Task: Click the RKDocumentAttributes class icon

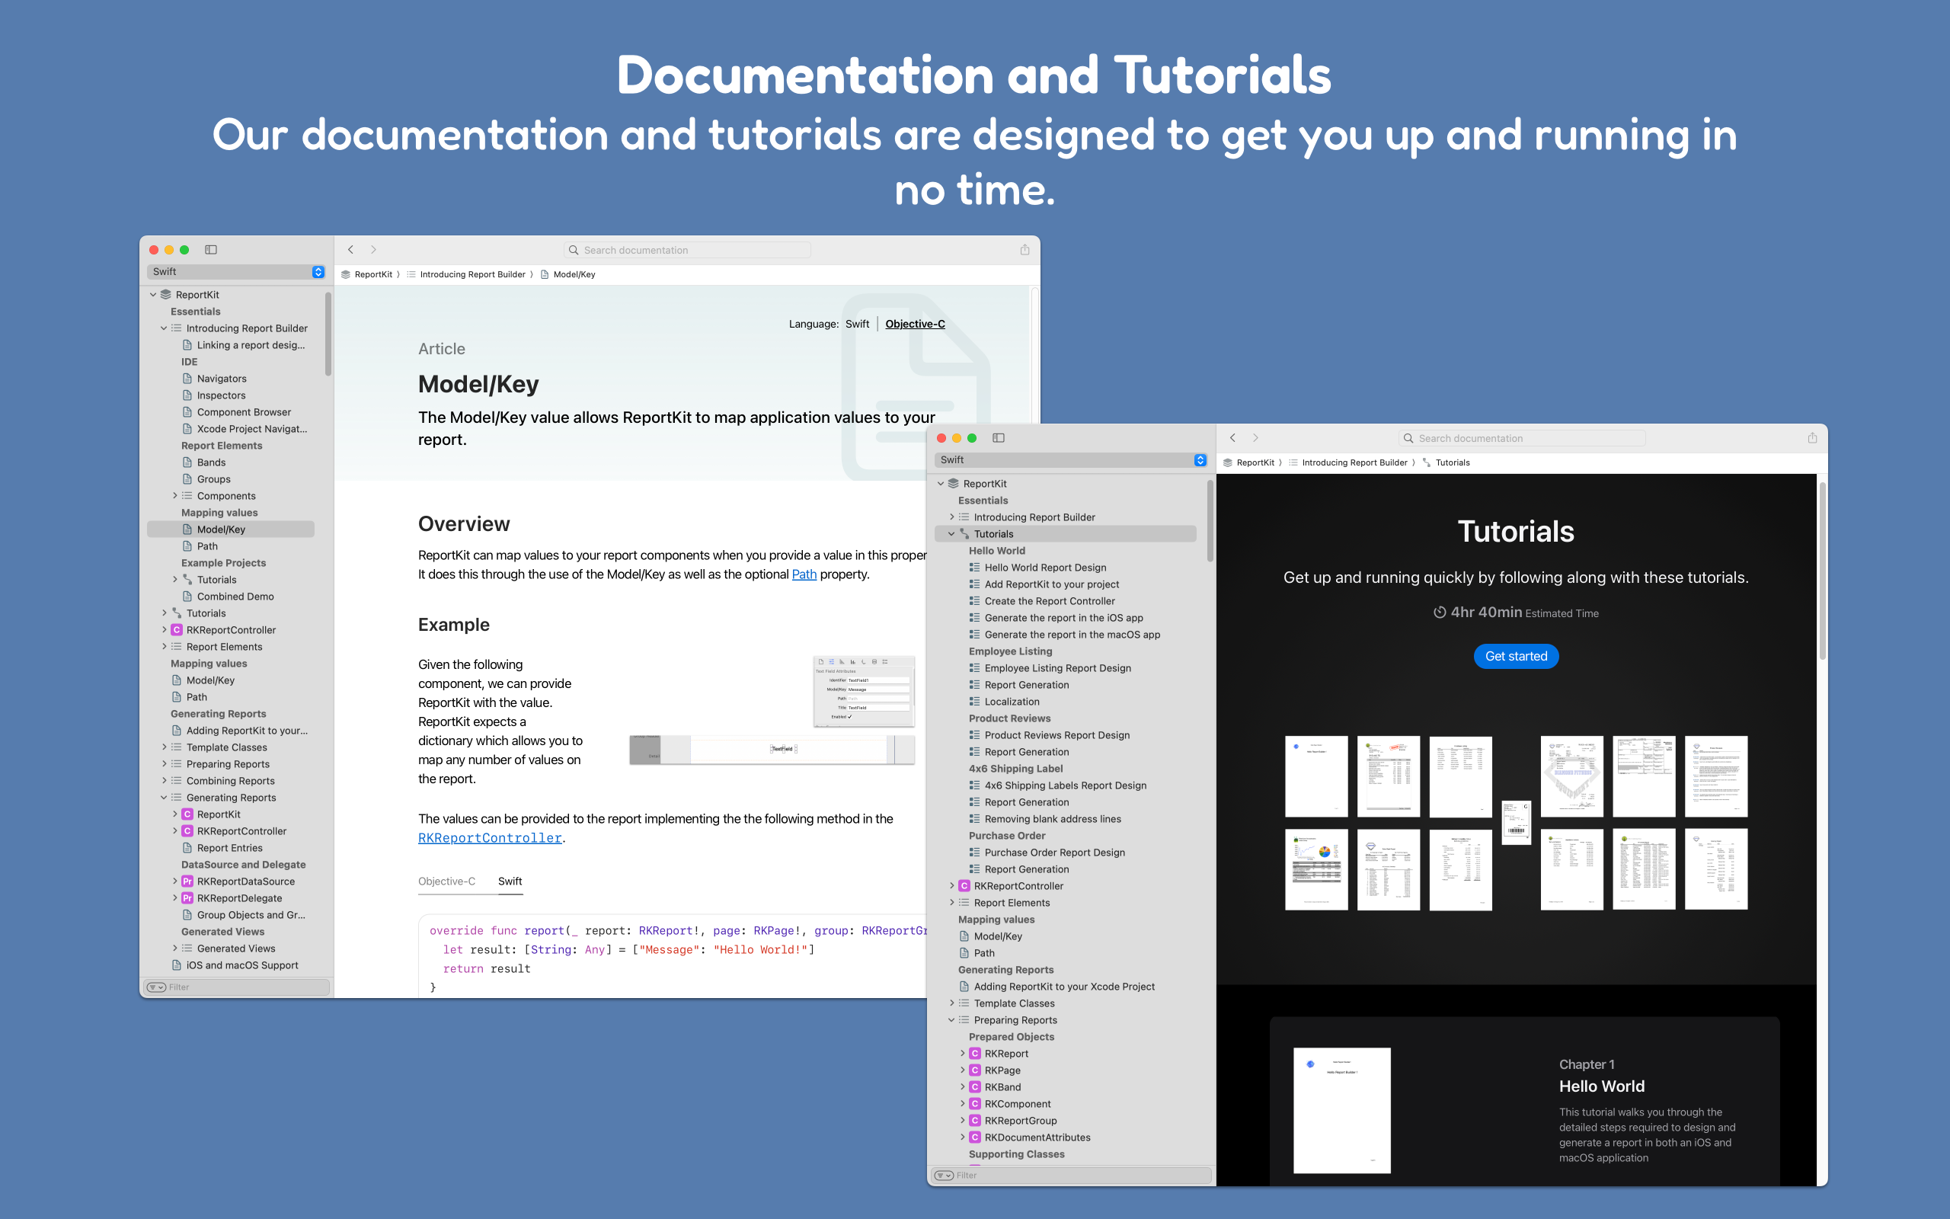Action: pos(974,1137)
